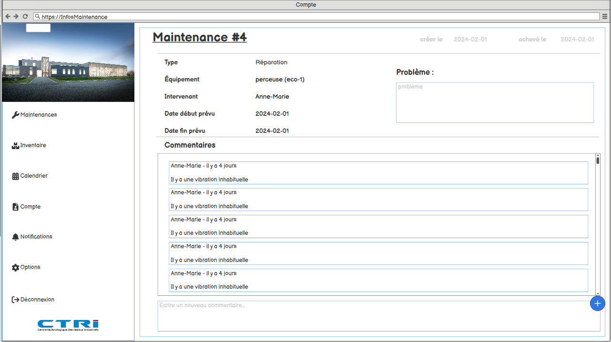Open the browser hamburger menu
Viewport: 611px width, 342px height.
605,16
